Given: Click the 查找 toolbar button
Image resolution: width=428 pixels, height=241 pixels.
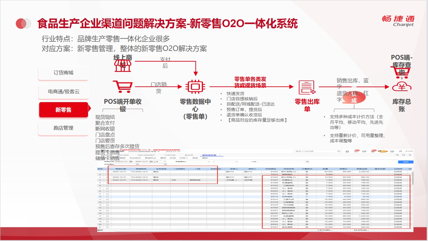Looking at the screenshot, I should (x=163, y=158).
